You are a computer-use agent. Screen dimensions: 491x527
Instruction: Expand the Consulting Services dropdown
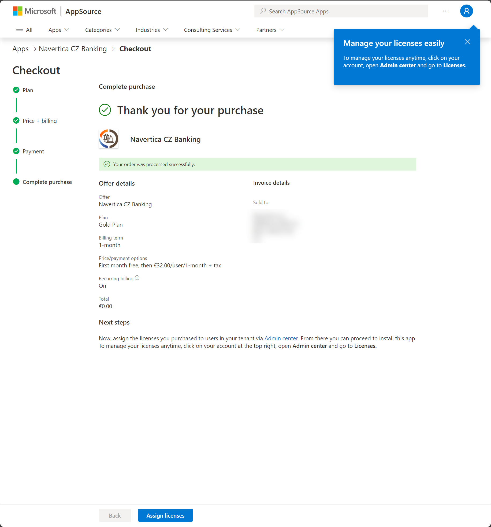(x=212, y=30)
